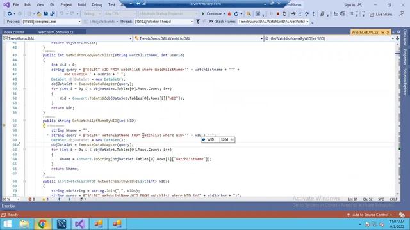Viewport: 410px width, 230px height.
Task: Toggle the pin on WatchListDAL.cs tab
Action: [x=383, y=33]
